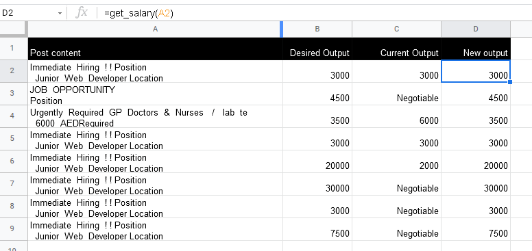The height and width of the screenshot is (251, 532).
Task: Click Current Output cell with 2000
Action: (397, 161)
